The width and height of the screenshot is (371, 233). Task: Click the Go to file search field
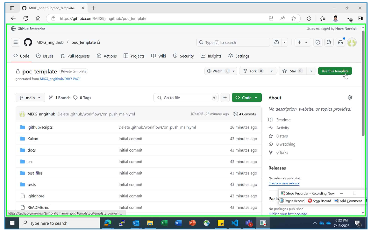(x=186, y=98)
